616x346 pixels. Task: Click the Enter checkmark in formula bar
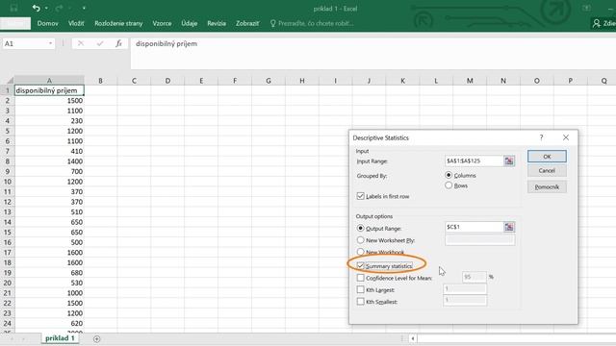pos(100,43)
